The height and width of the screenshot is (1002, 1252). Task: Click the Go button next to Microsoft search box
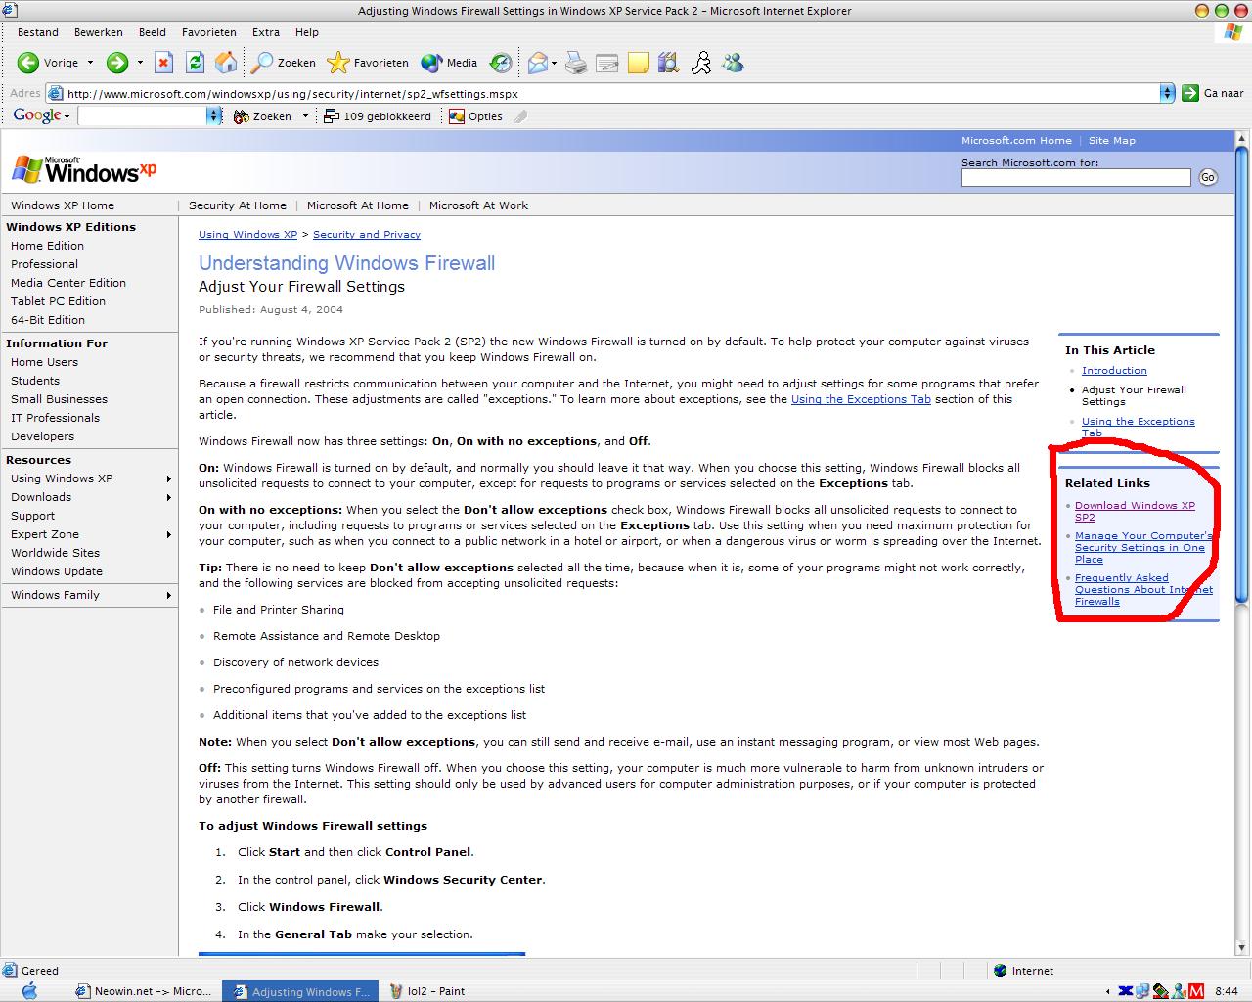[1208, 177]
